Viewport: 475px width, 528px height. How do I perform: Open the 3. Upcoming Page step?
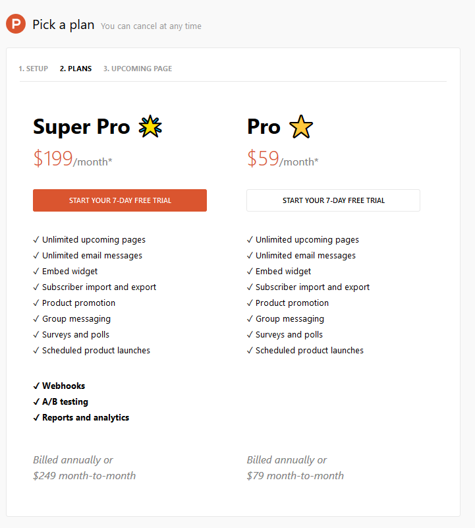point(137,69)
